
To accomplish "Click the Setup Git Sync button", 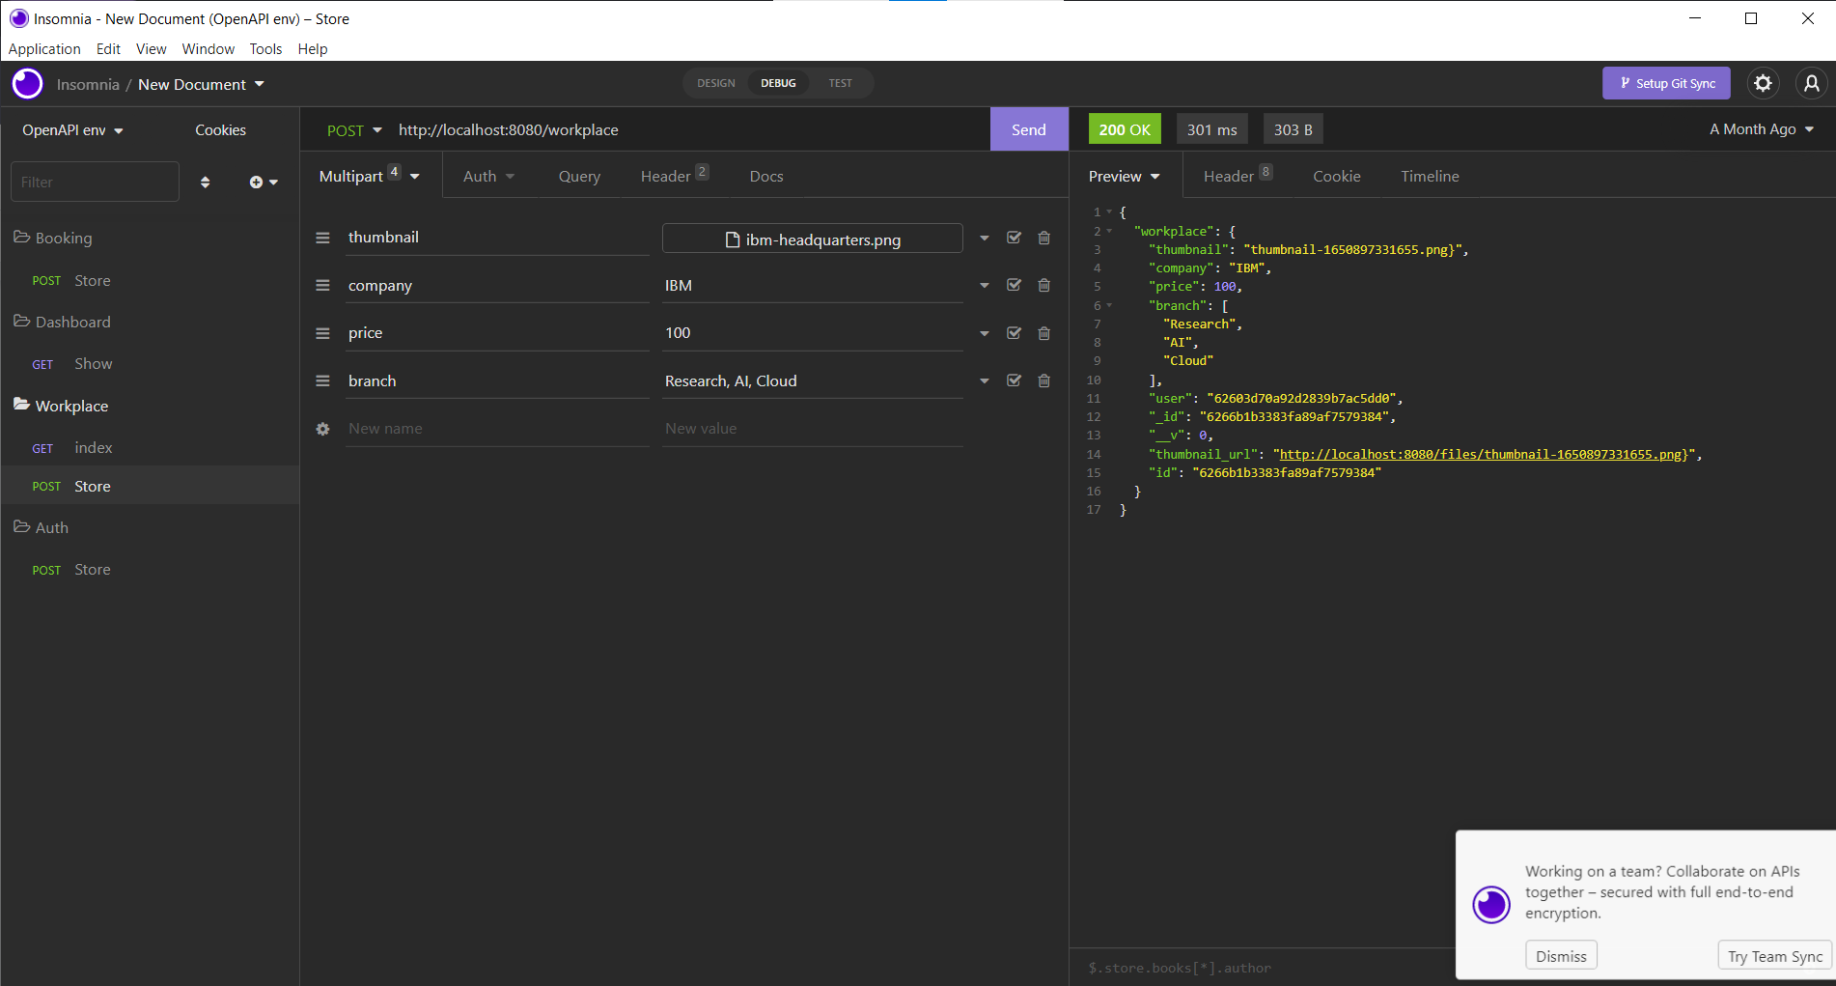I will (x=1666, y=83).
